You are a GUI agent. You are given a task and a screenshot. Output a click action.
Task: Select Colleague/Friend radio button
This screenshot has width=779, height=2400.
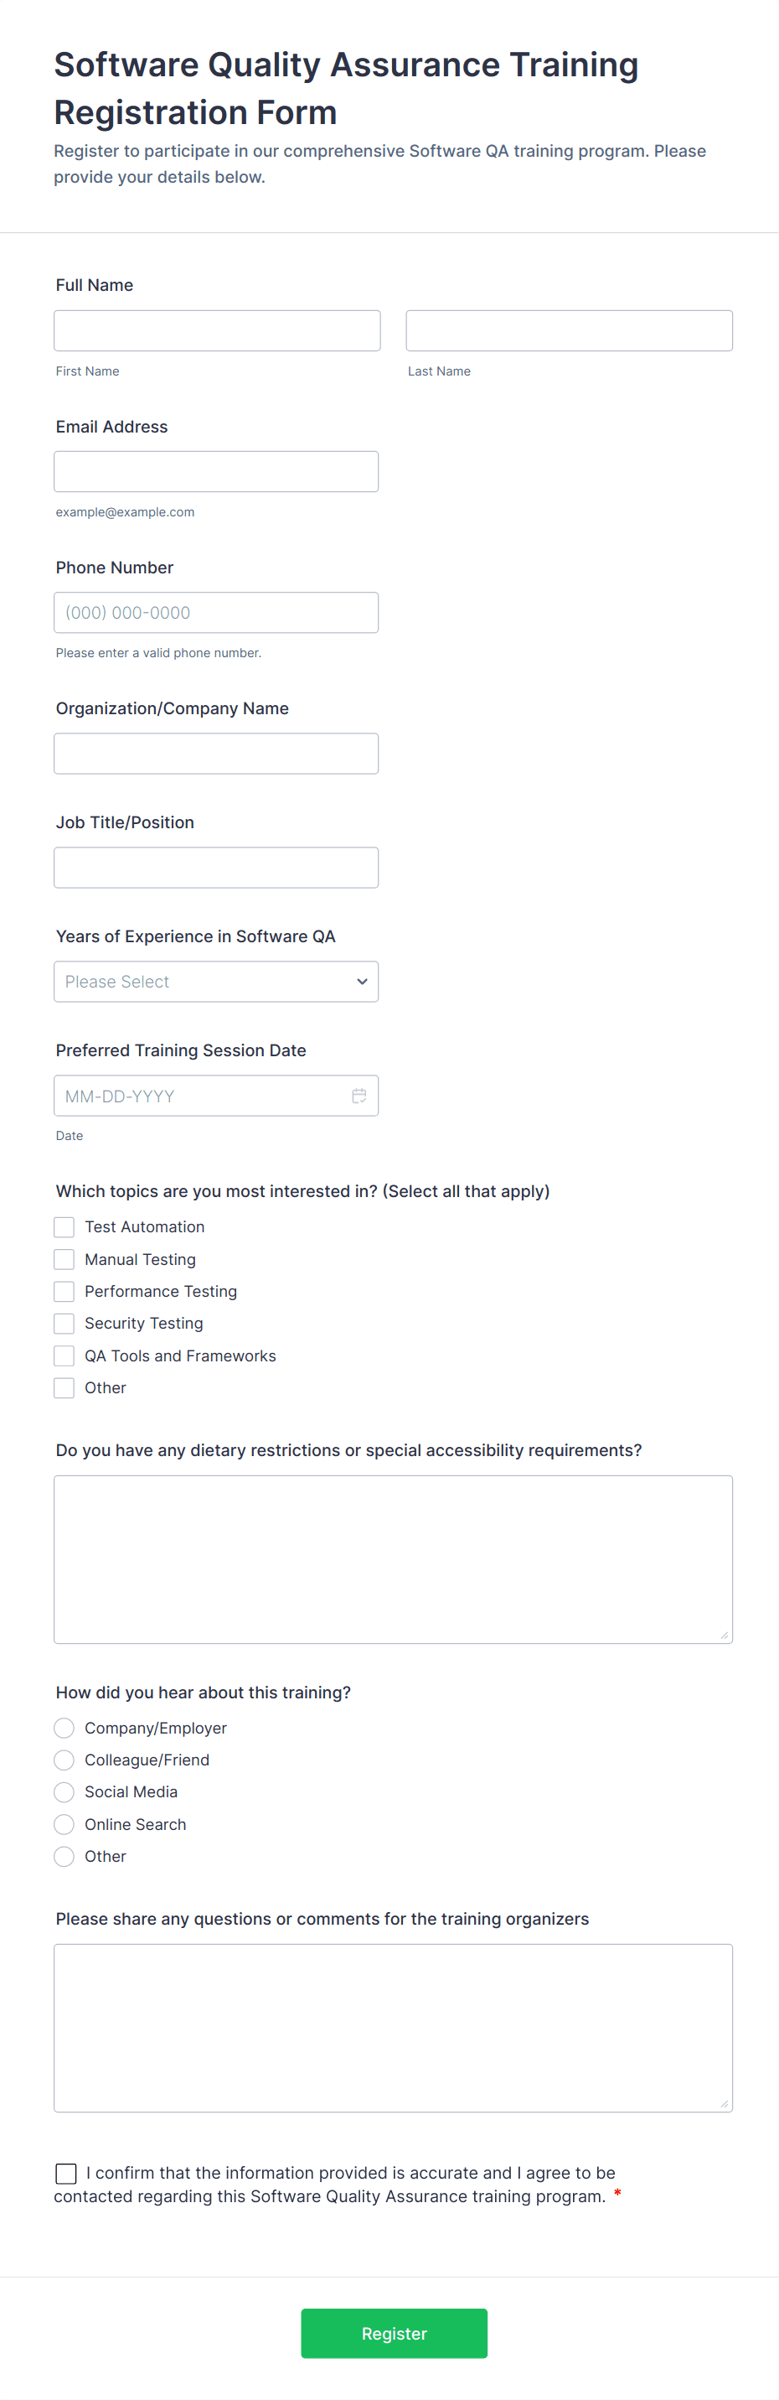64,1760
